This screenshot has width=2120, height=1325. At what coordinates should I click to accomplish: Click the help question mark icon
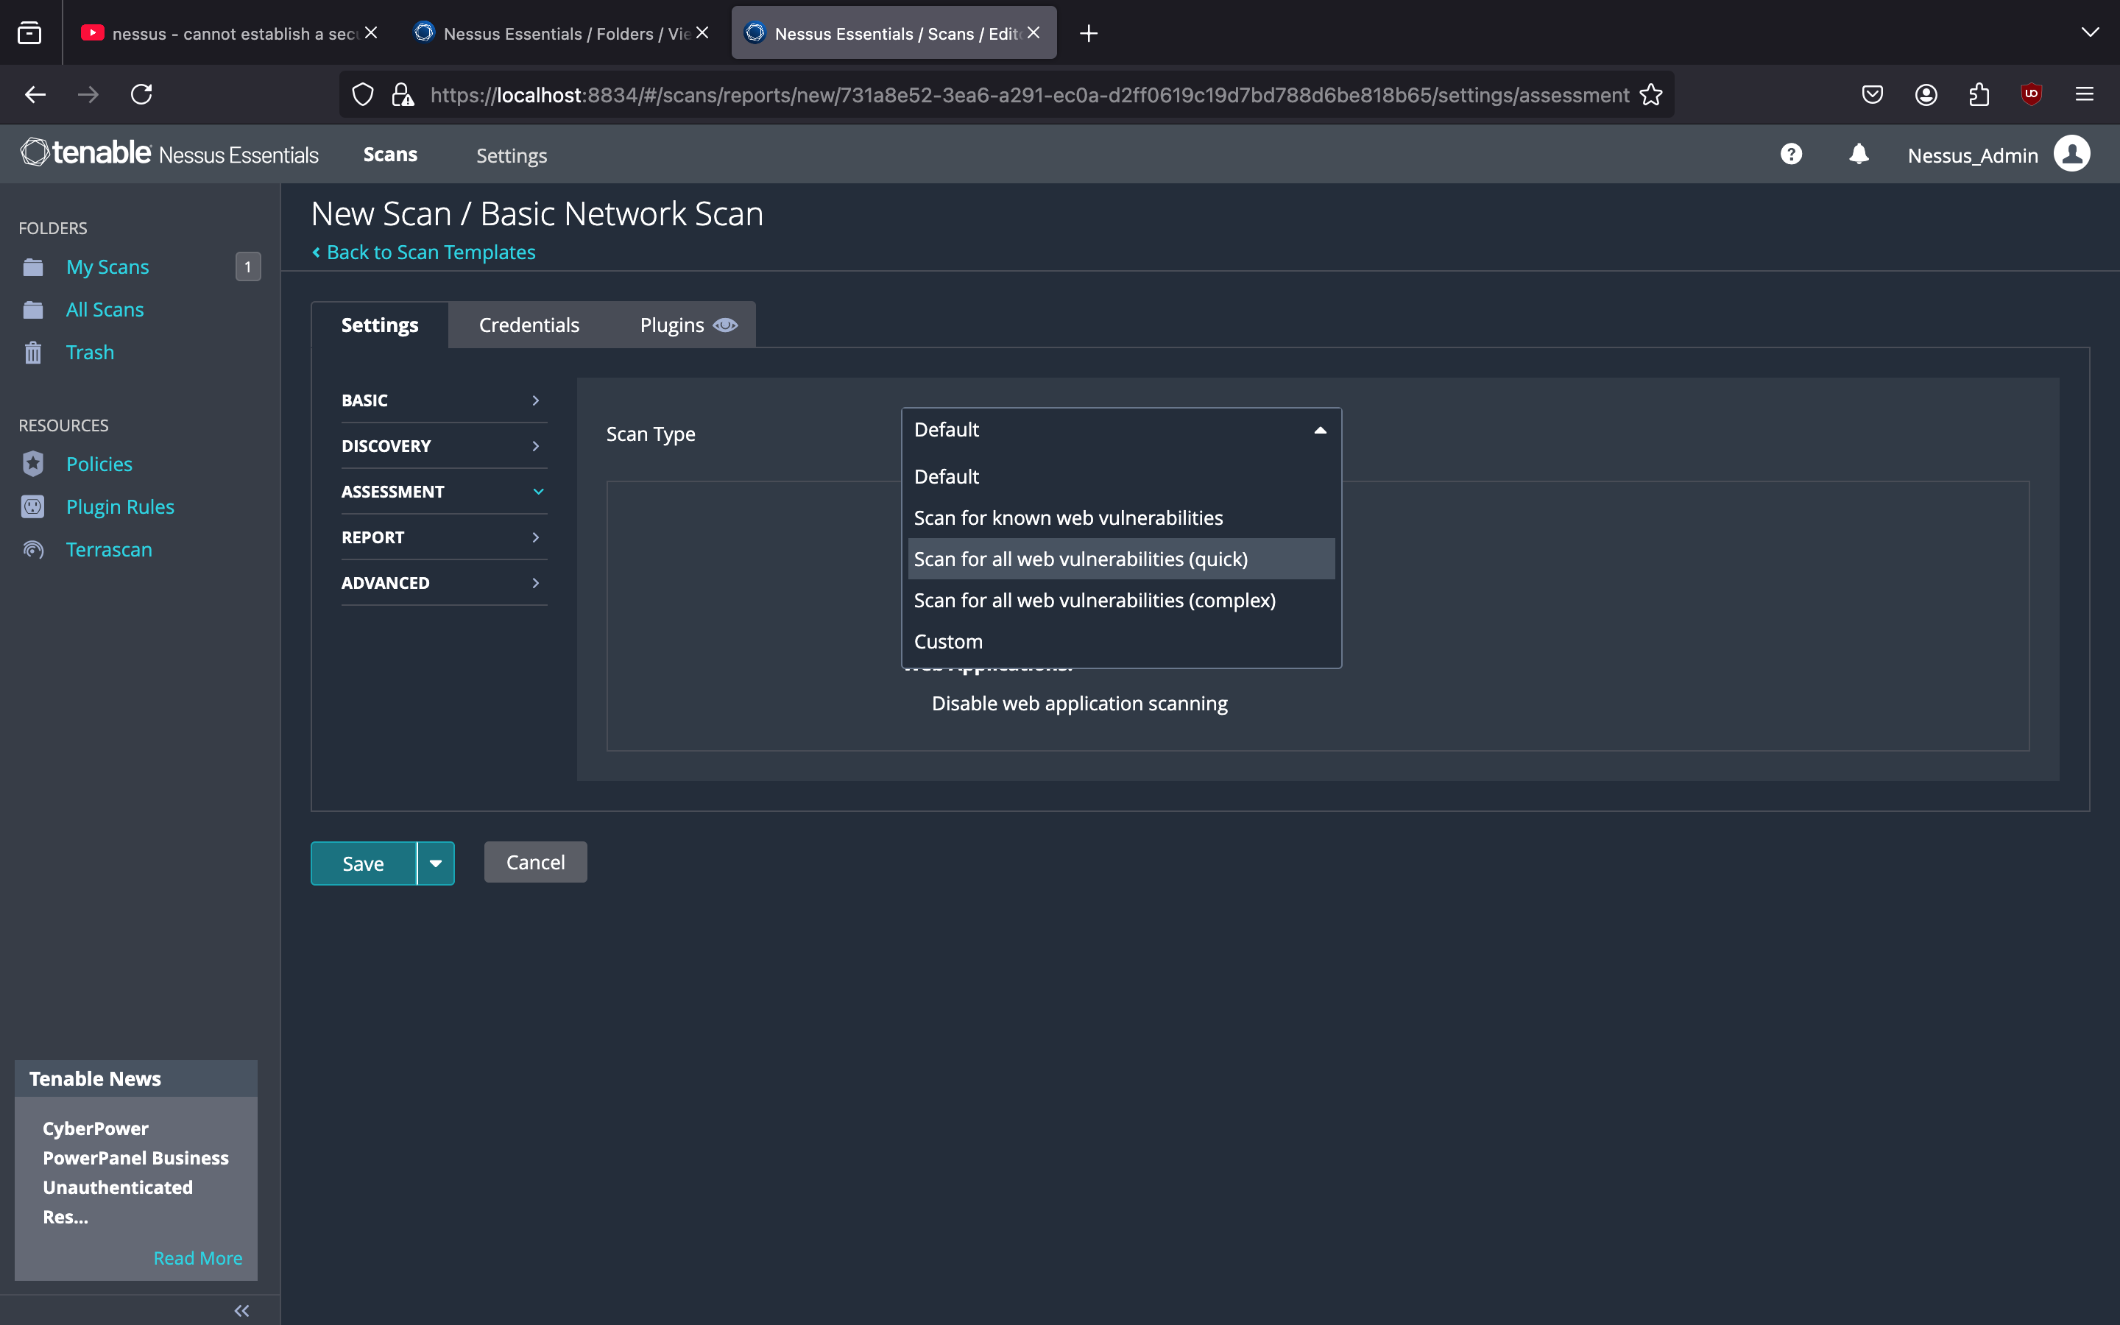[1791, 155]
